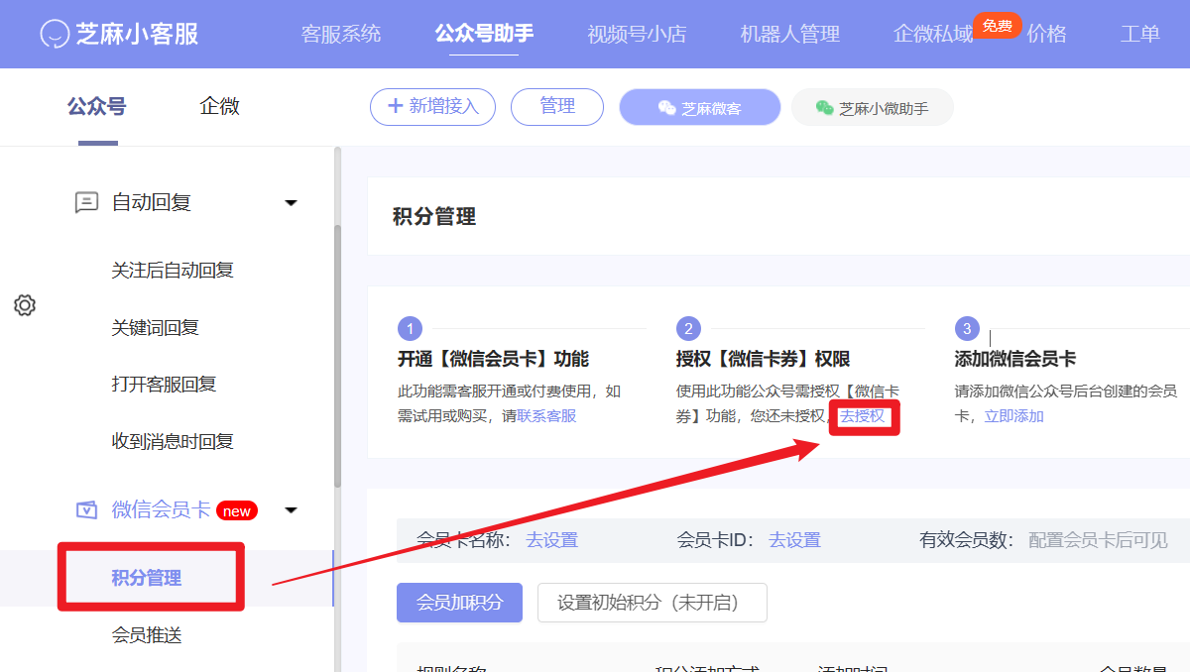Switch to the 公众号 tab
Screen dimensions: 1190x672
[97, 106]
